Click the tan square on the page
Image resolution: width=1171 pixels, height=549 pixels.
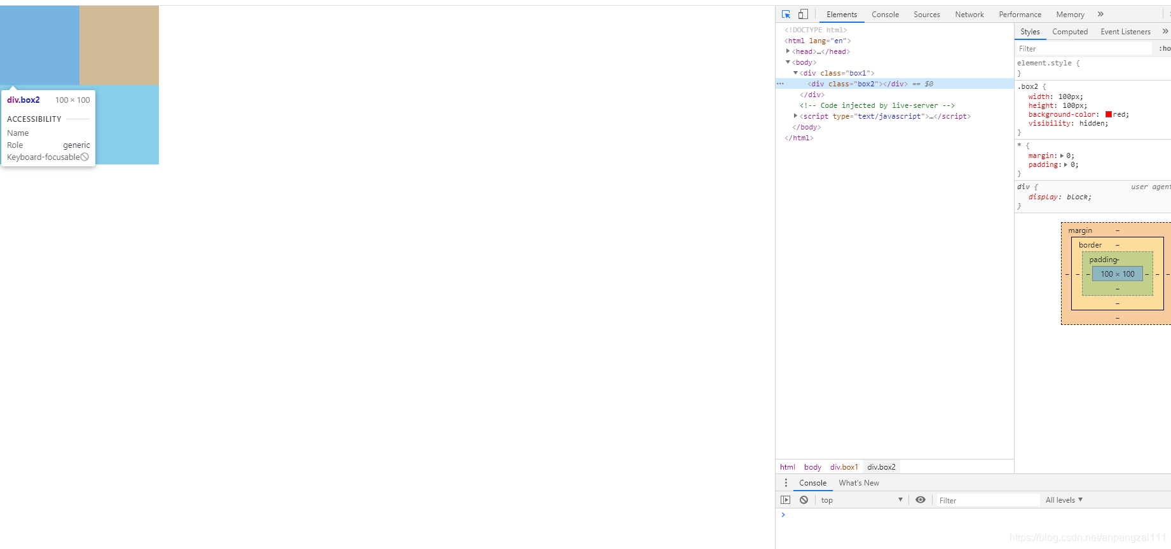[x=119, y=45]
